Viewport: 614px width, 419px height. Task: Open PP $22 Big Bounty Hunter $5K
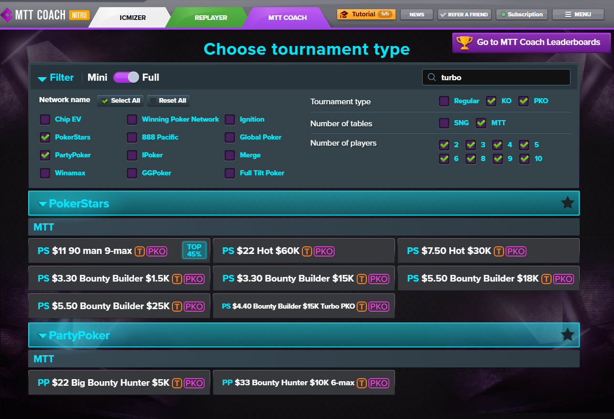point(119,383)
